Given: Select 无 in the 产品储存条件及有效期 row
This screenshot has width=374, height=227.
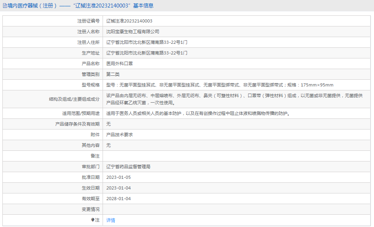Looking at the screenshot, I should (x=108, y=124).
